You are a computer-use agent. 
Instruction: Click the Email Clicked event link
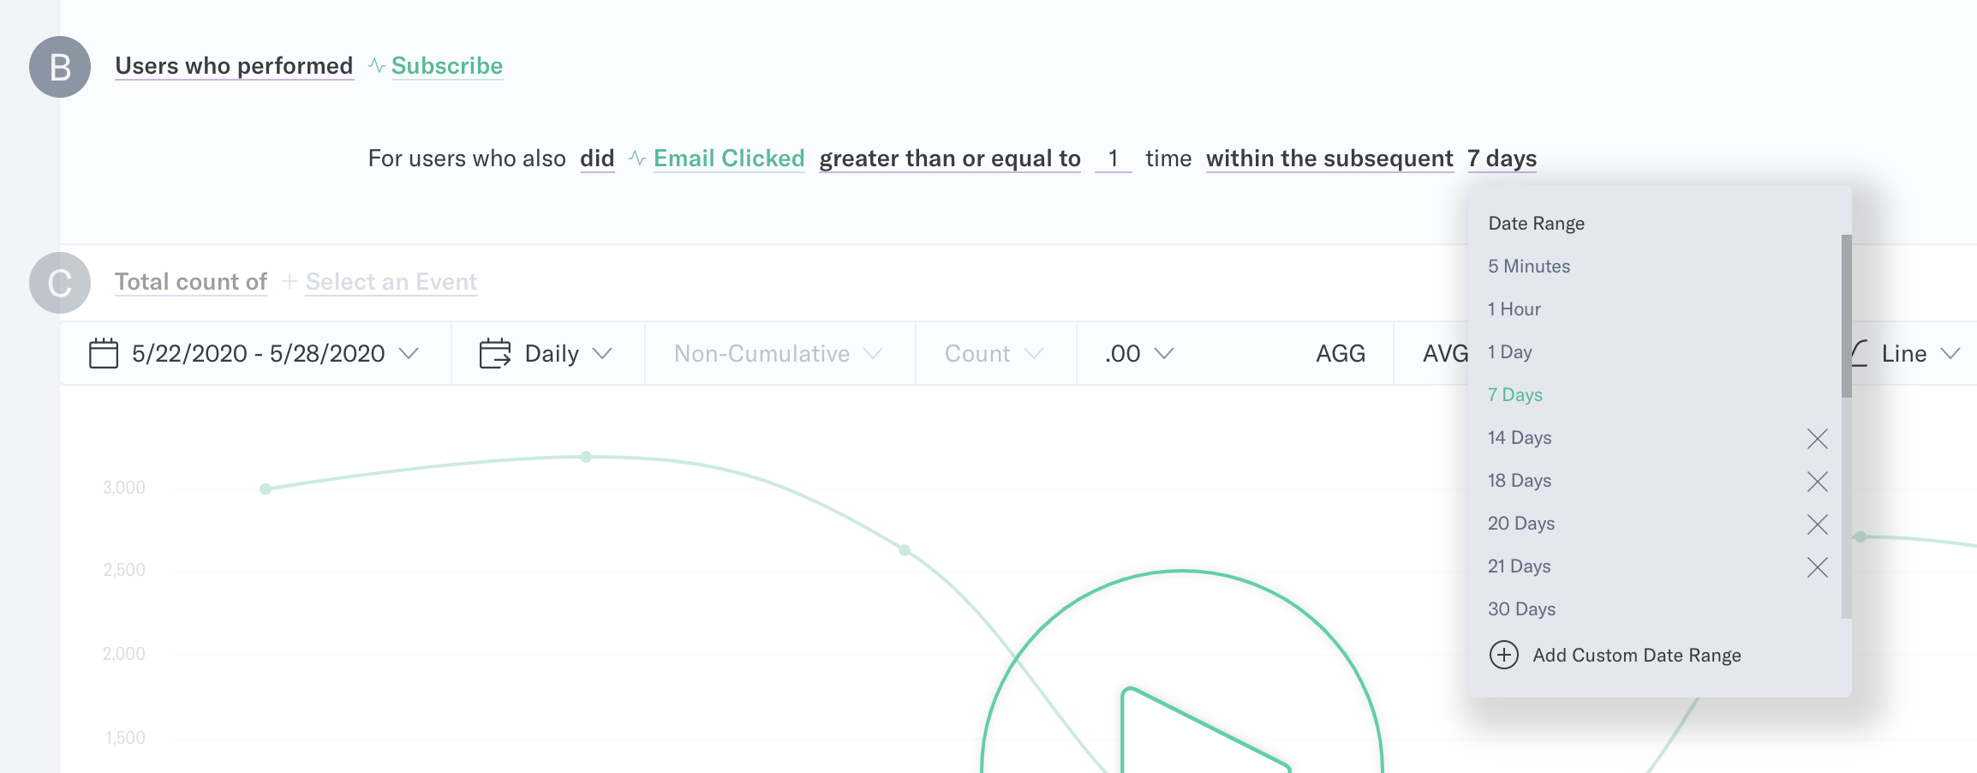coord(729,159)
